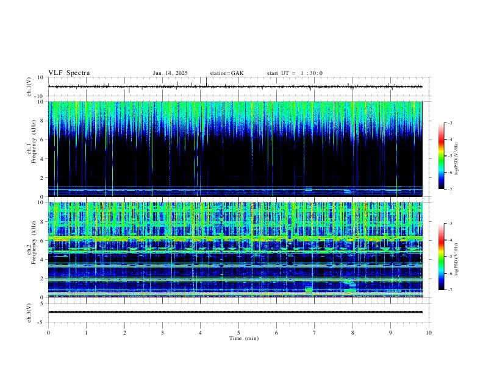This screenshot has height=373, width=483.
Task: Click the "-7" tick on the ch.1 colorbar
Action: [x=450, y=190]
